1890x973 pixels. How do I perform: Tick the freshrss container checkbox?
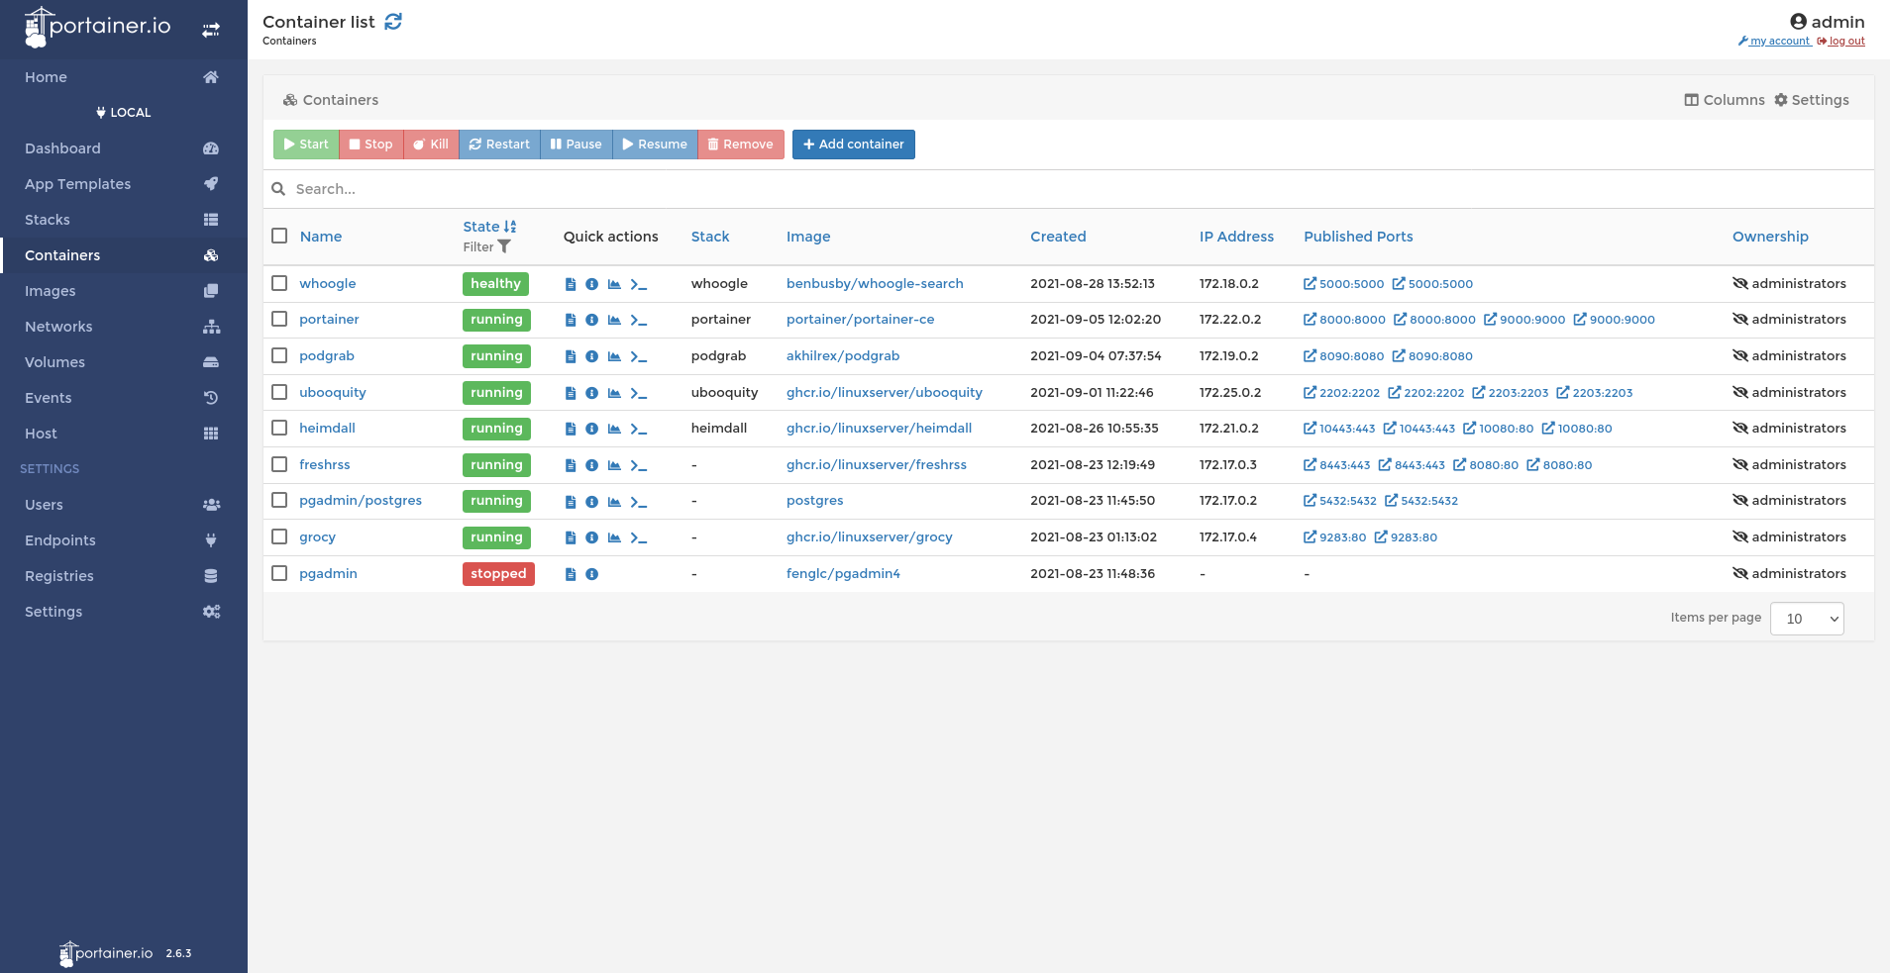tap(279, 464)
